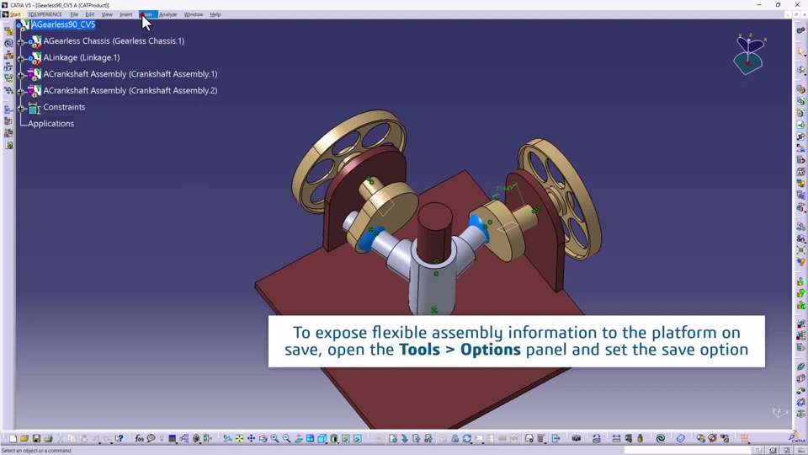Click the Zoom Out magnifier
Viewport: 808px width, 455px height.
pyautogui.click(x=286, y=438)
